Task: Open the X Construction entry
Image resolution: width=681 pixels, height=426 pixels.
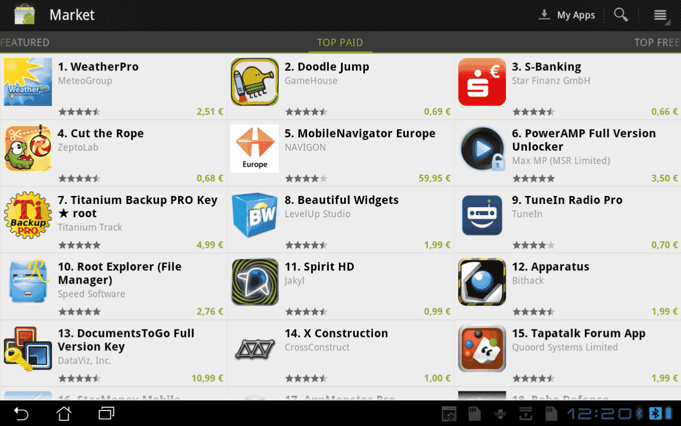Action: click(x=340, y=353)
